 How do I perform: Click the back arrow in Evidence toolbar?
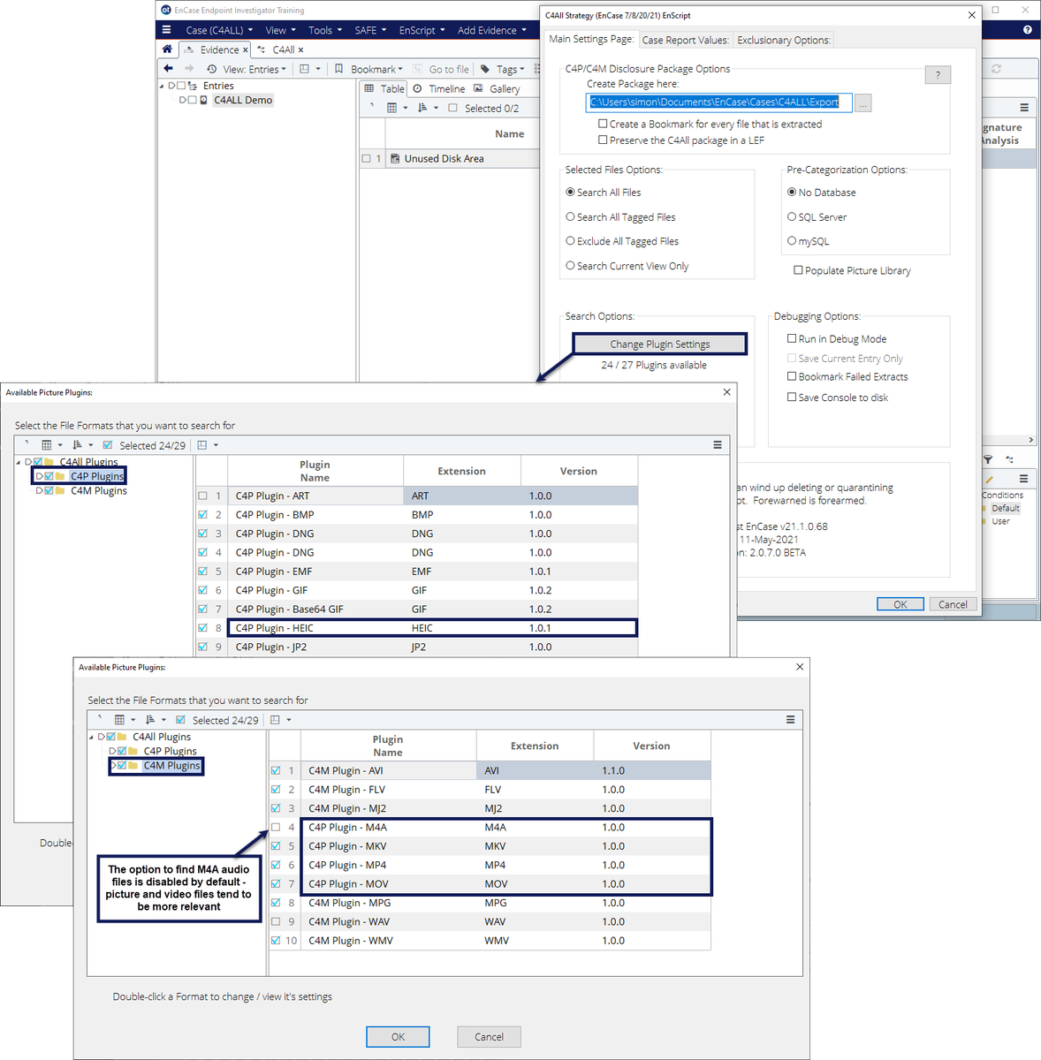(x=168, y=69)
